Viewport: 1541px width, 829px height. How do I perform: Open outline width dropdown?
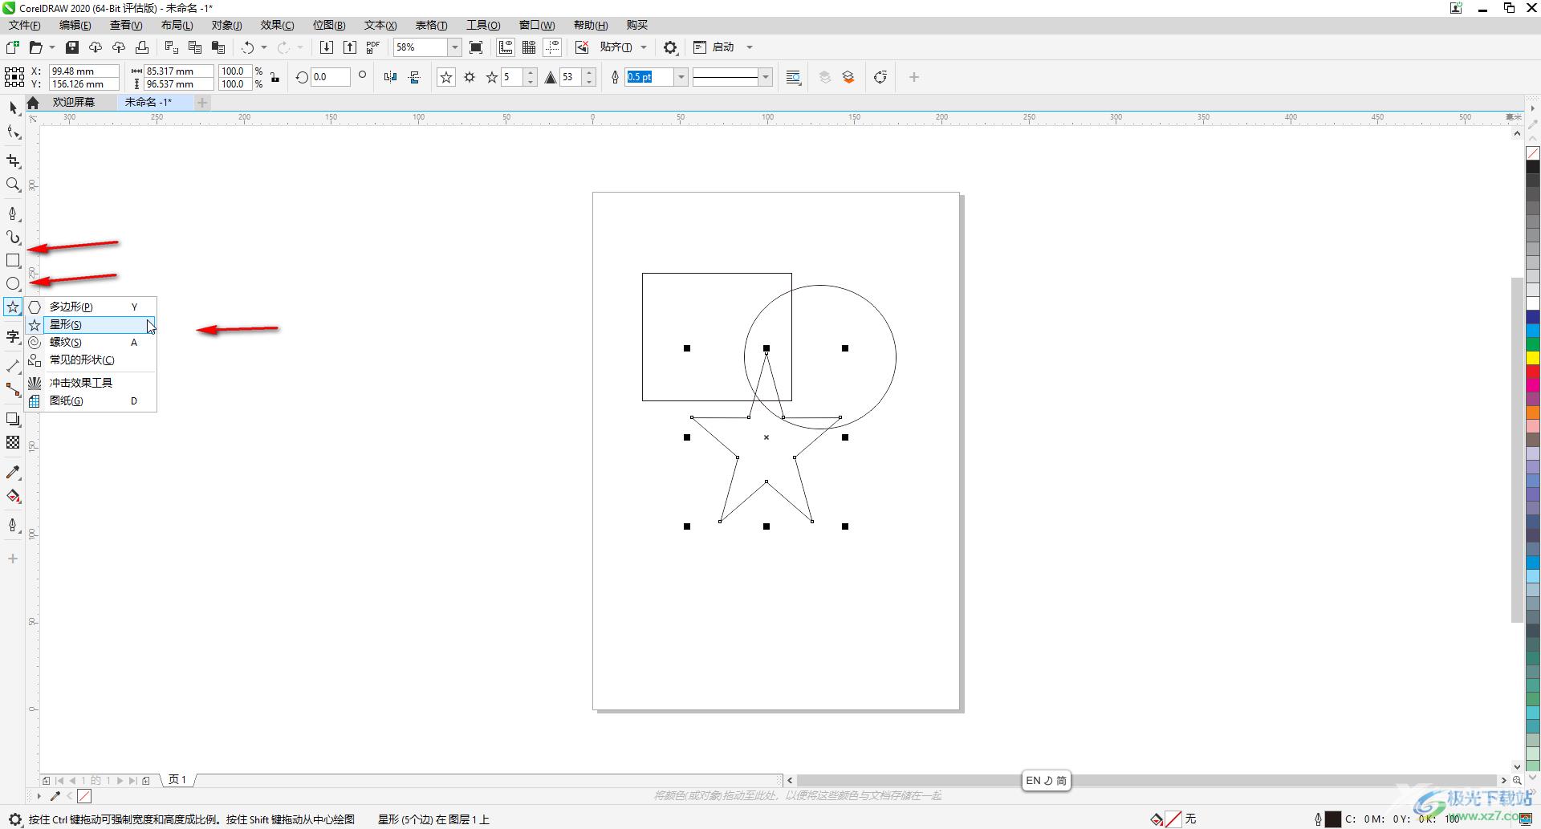(681, 77)
